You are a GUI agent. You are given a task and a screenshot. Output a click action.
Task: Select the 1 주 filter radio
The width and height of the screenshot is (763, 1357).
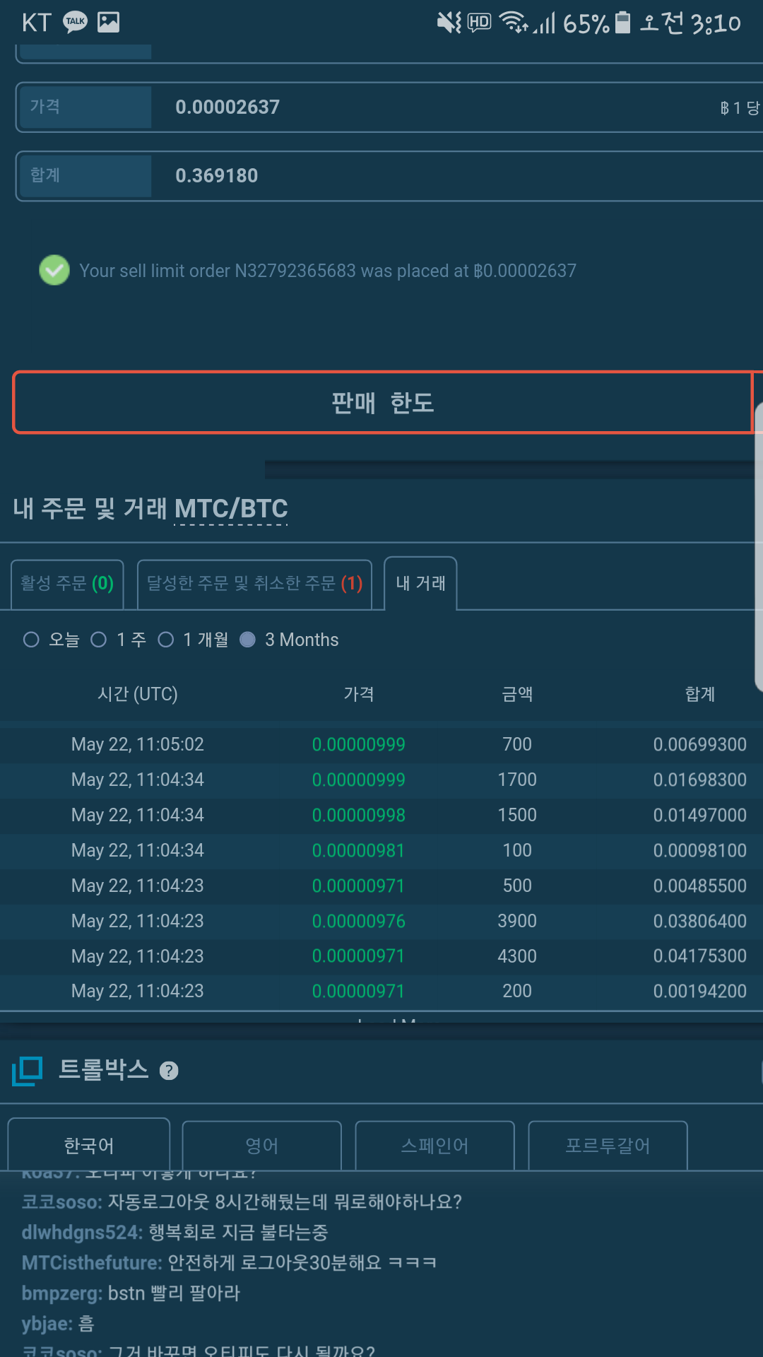[x=99, y=640]
